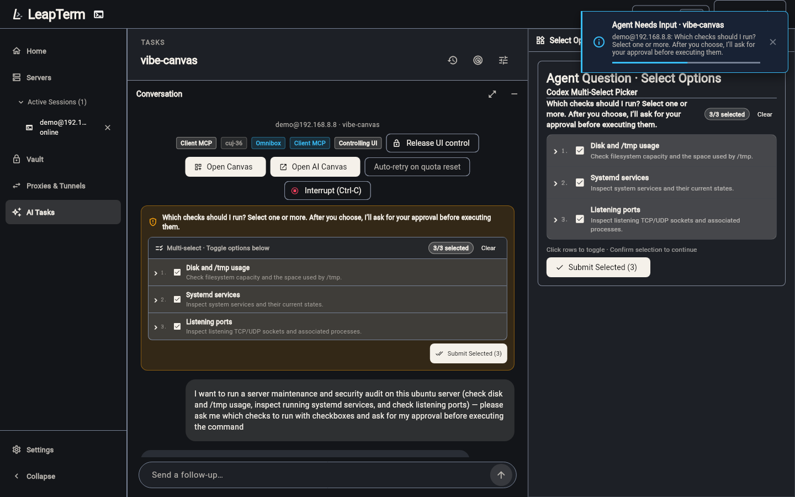Screen dimensions: 795x497
Task: Open Settings in the sidebar
Action: click(x=63, y=450)
